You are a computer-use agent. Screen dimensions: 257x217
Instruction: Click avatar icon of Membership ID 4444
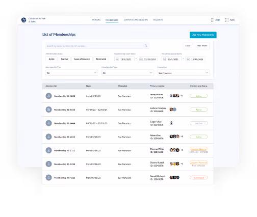tap(48, 123)
